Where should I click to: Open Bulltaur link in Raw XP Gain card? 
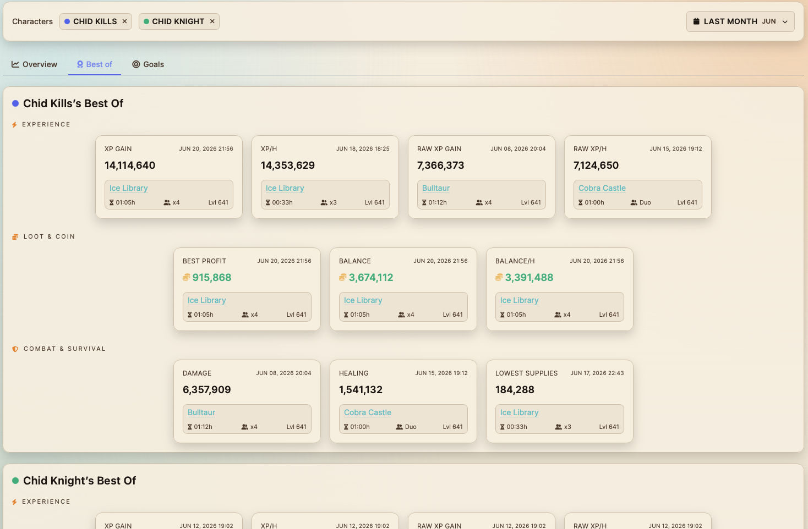tap(436, 188)
